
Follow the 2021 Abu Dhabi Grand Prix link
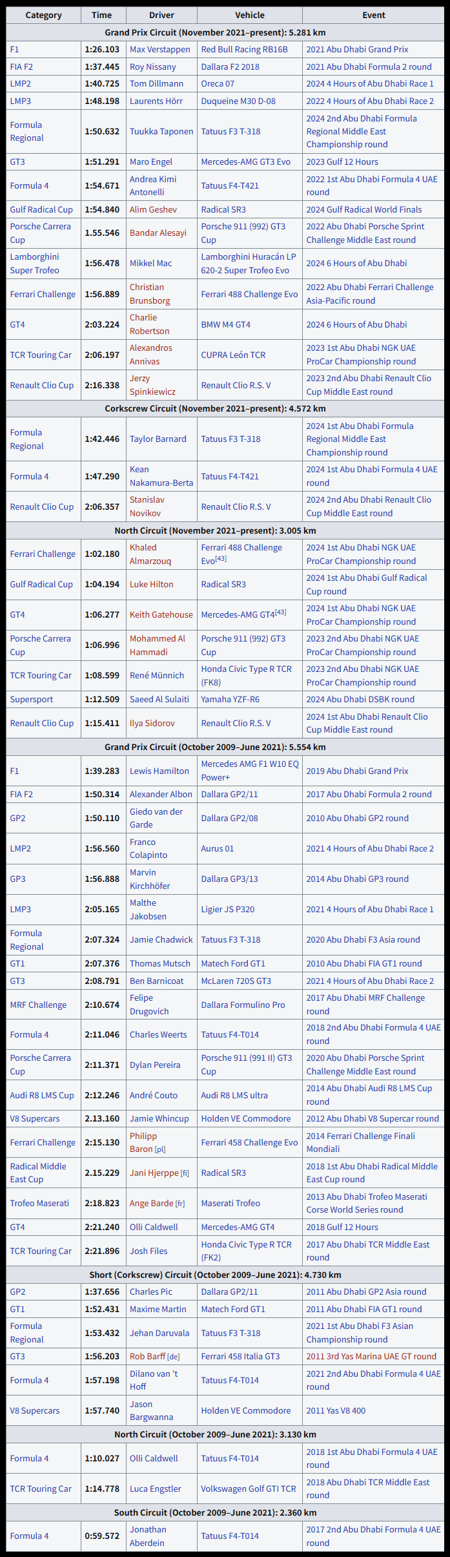pos(357,49)
